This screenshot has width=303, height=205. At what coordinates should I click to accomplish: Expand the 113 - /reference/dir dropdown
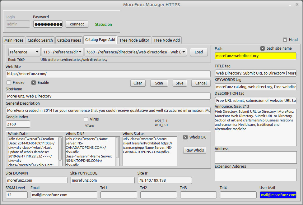pyautogui.click(x=63, y=52)
